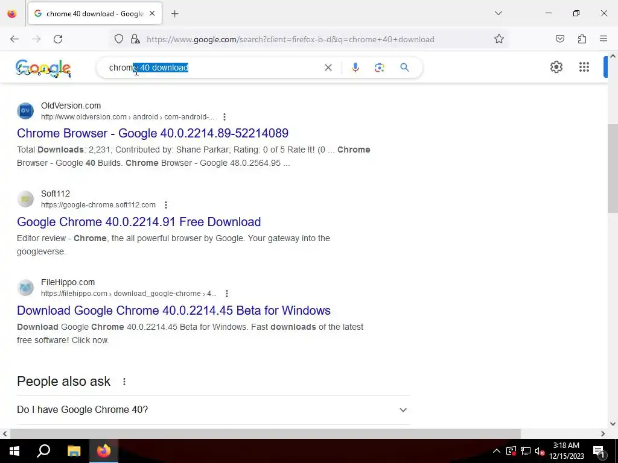Close the 'chrome 40 download' tab

152,13
